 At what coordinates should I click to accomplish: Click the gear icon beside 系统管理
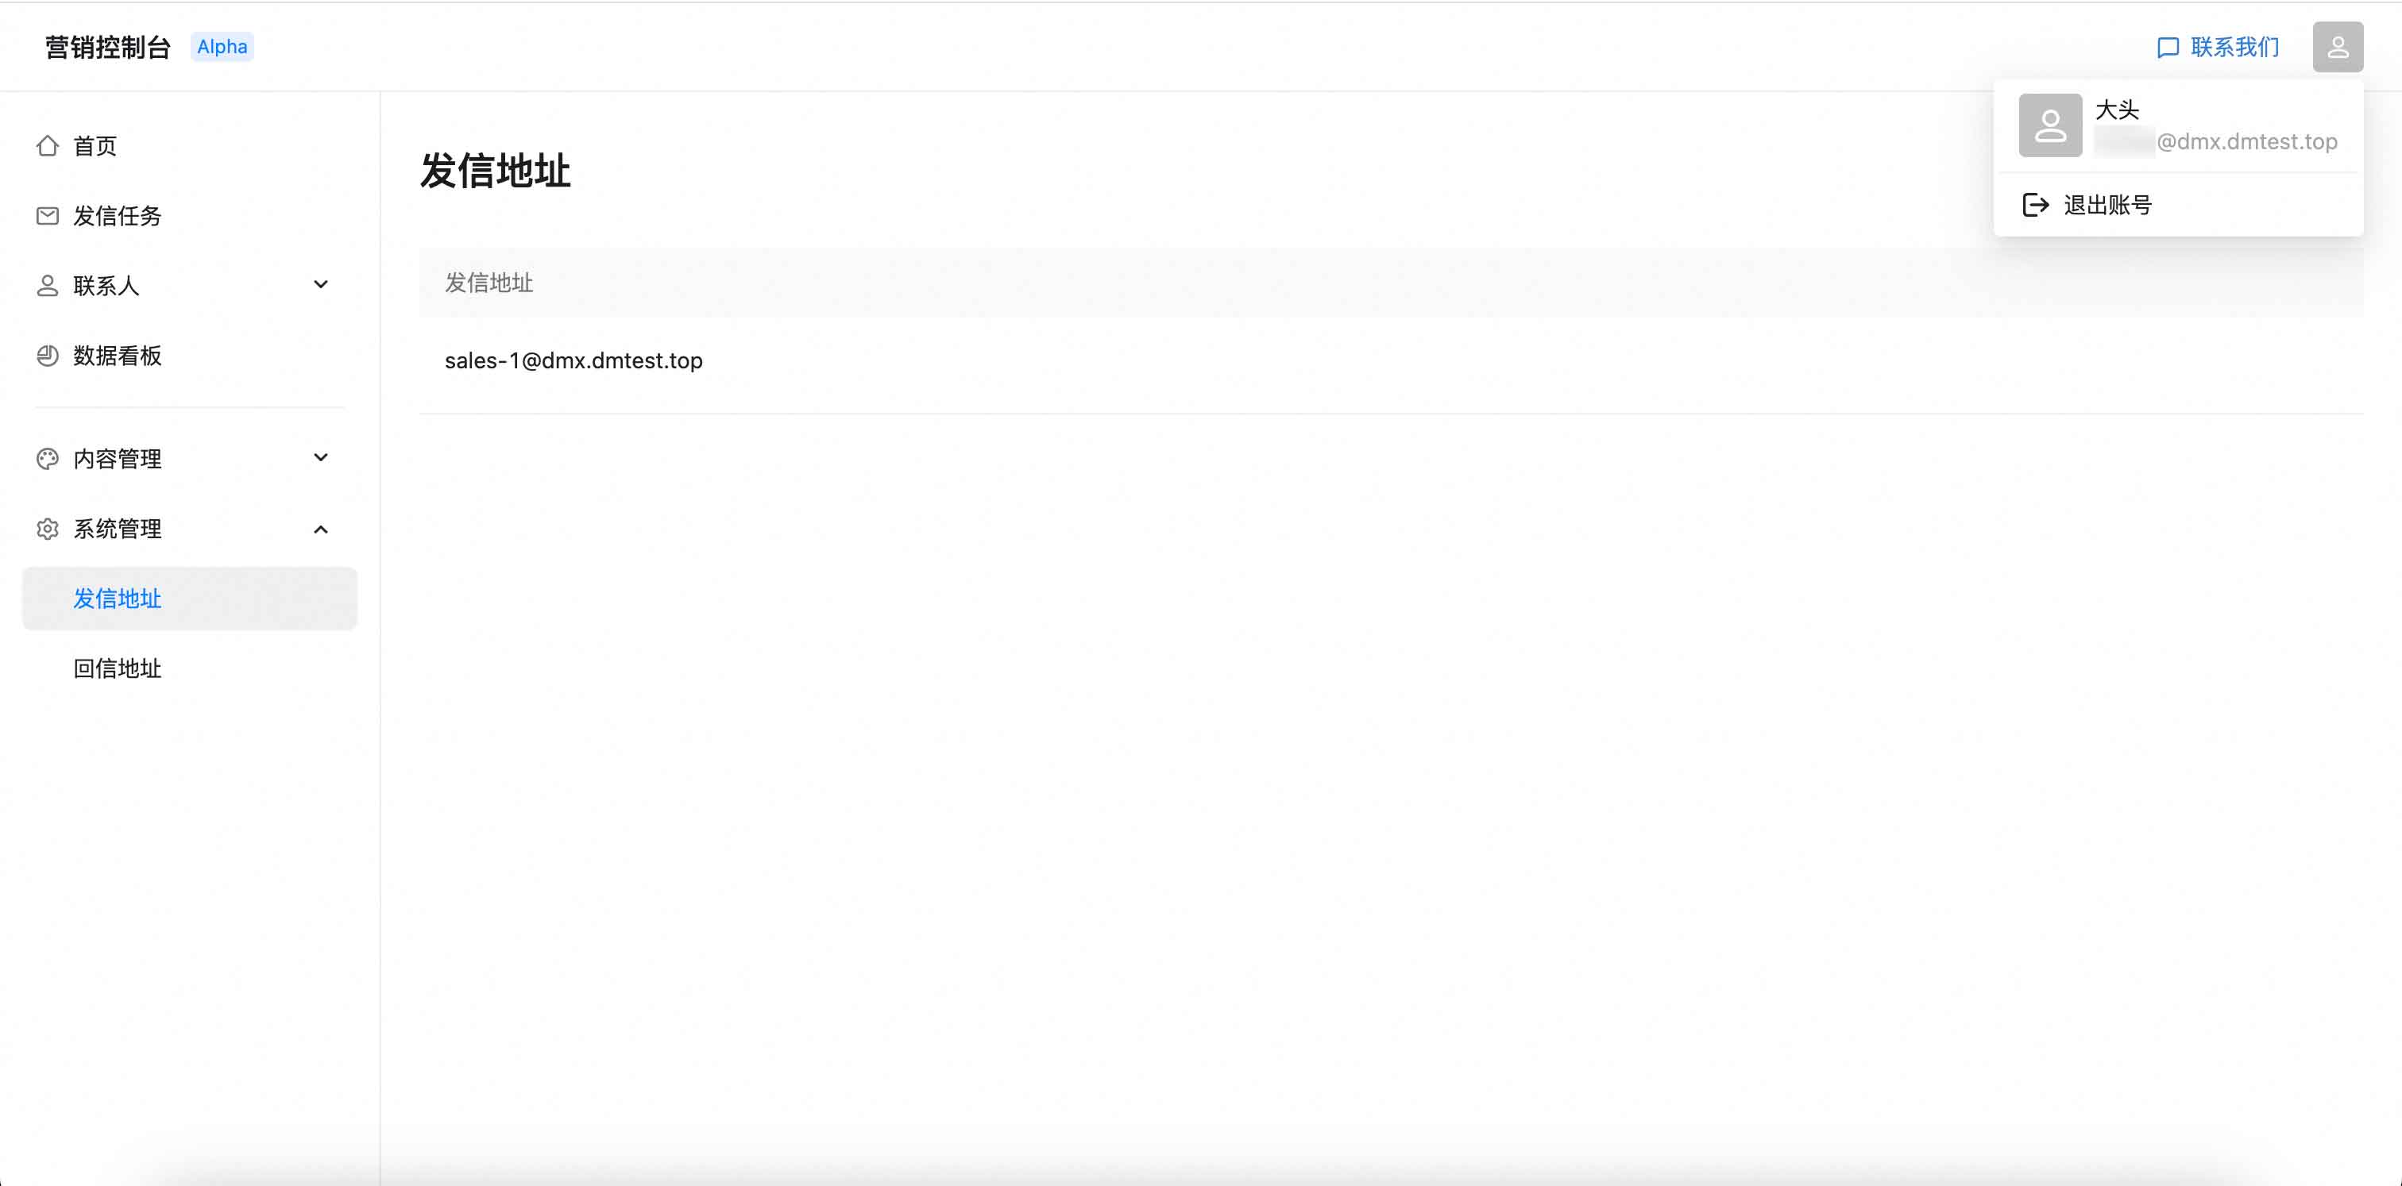(x=48, y=529)
